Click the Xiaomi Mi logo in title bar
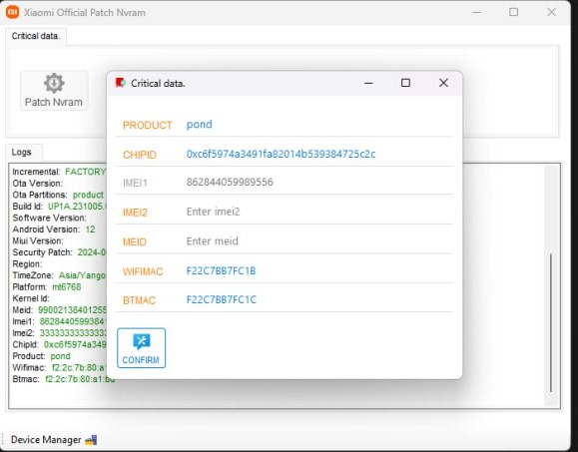This screenshot has height=452, width=578. point(13,12)
